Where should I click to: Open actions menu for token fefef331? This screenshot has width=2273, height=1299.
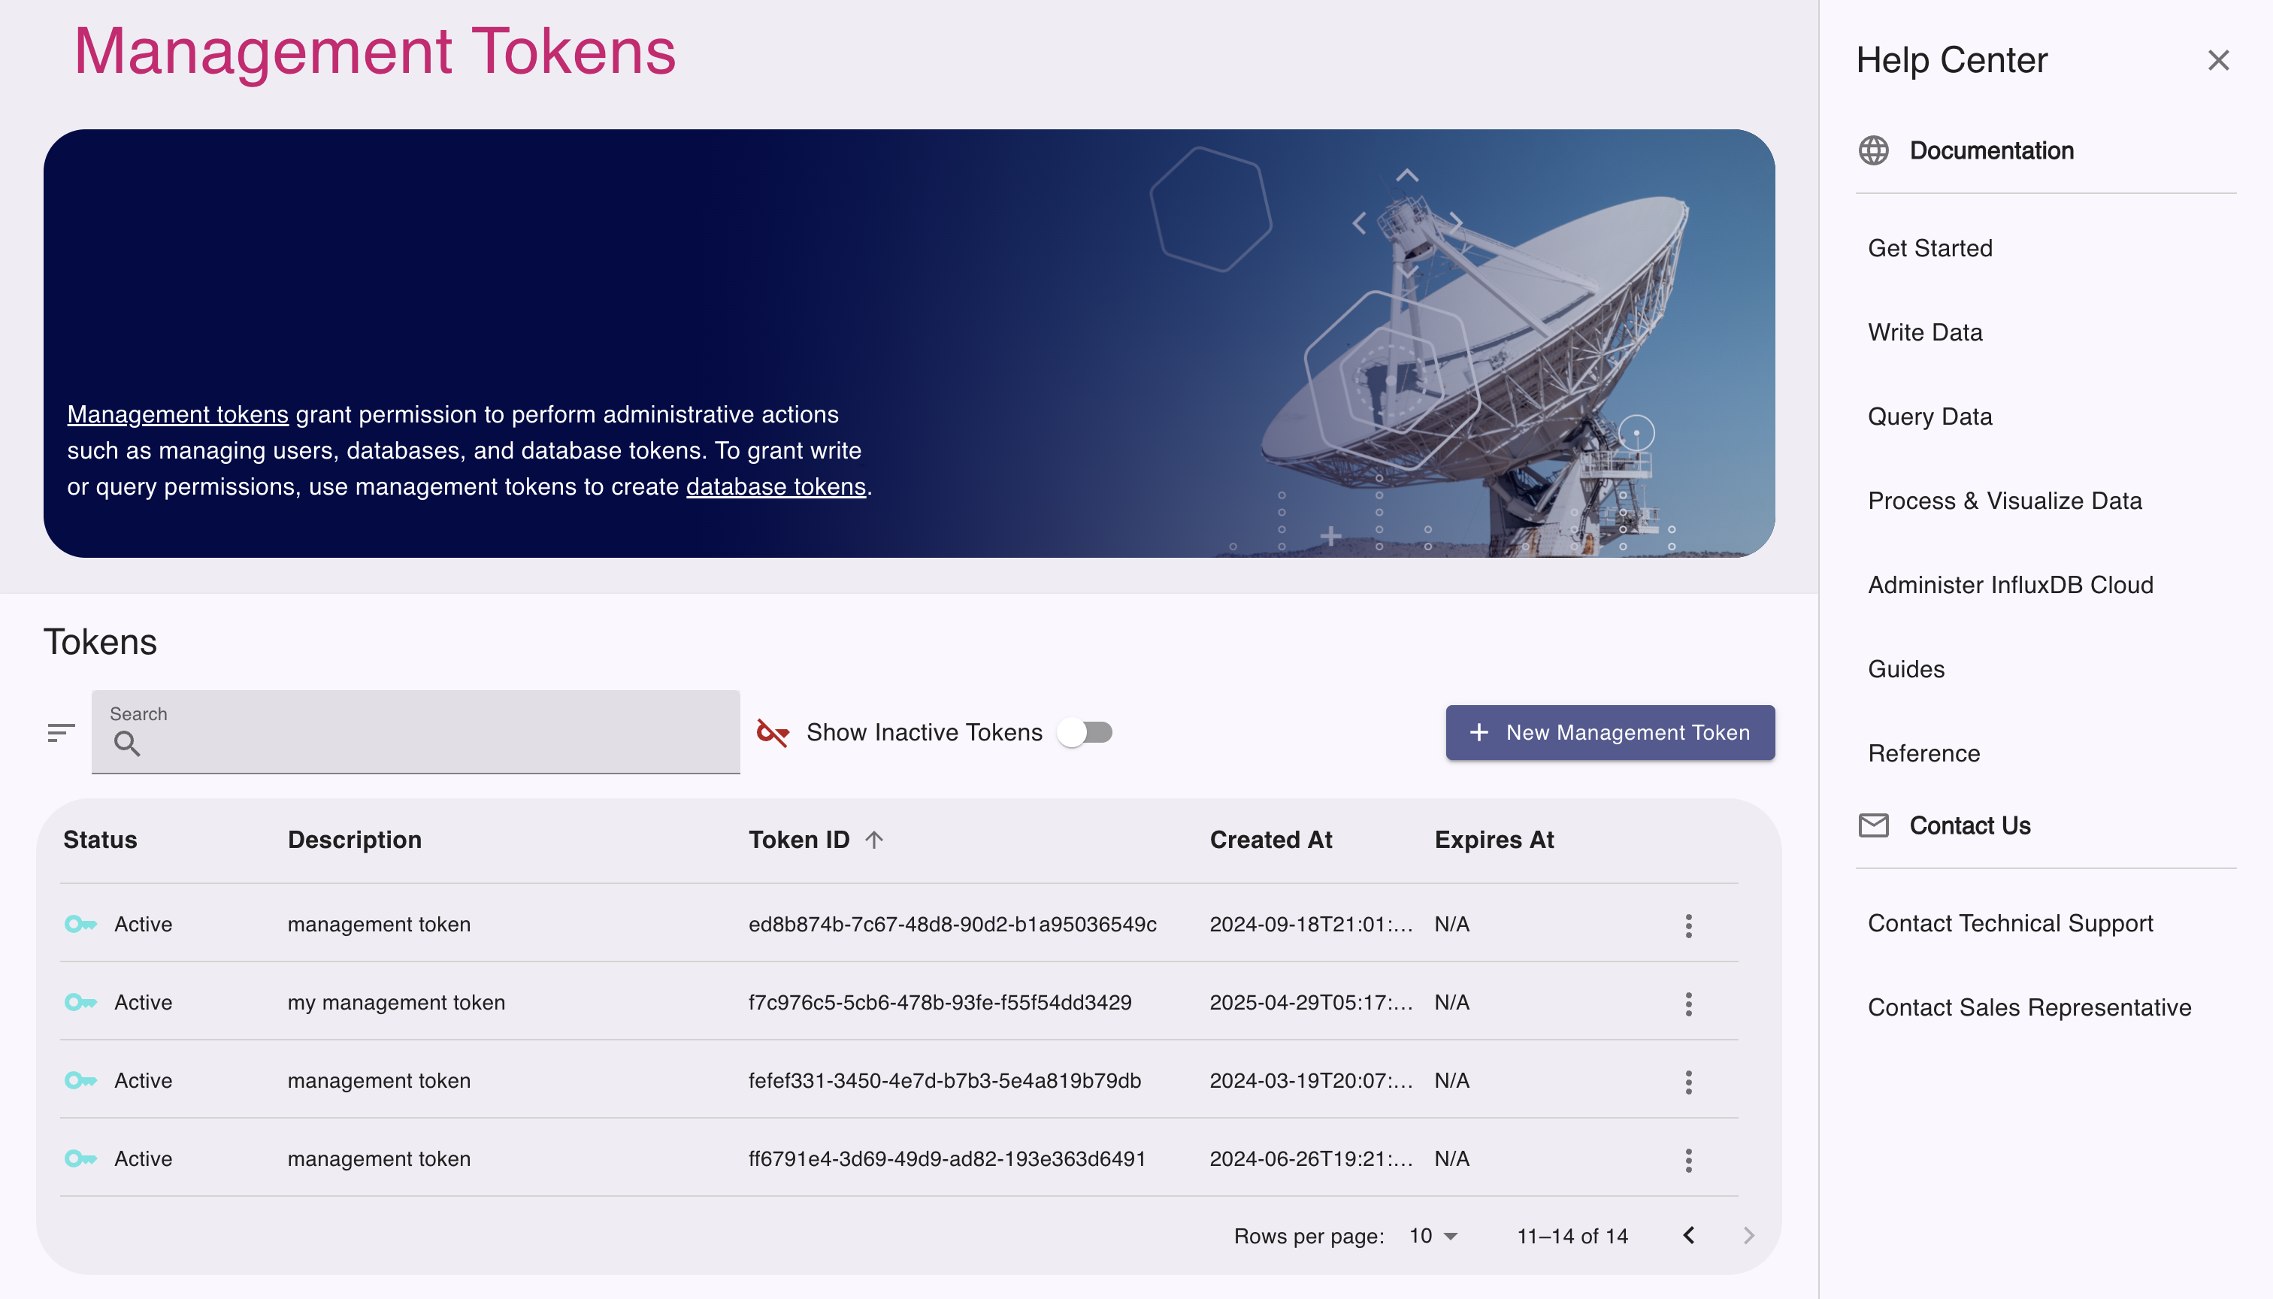[1687, 1081]
